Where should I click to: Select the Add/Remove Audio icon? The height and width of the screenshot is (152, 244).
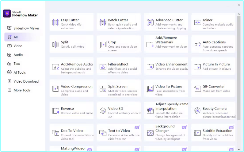pos(55,67)
